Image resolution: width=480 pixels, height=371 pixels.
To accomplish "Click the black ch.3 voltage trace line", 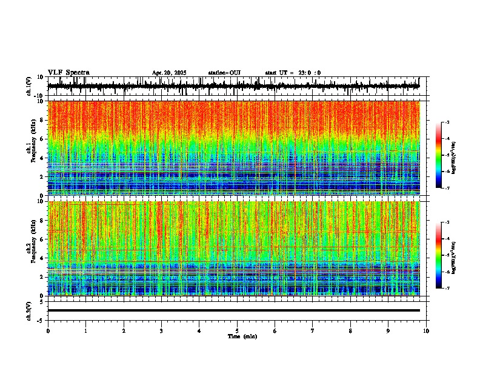I will [x=233, y=310].
